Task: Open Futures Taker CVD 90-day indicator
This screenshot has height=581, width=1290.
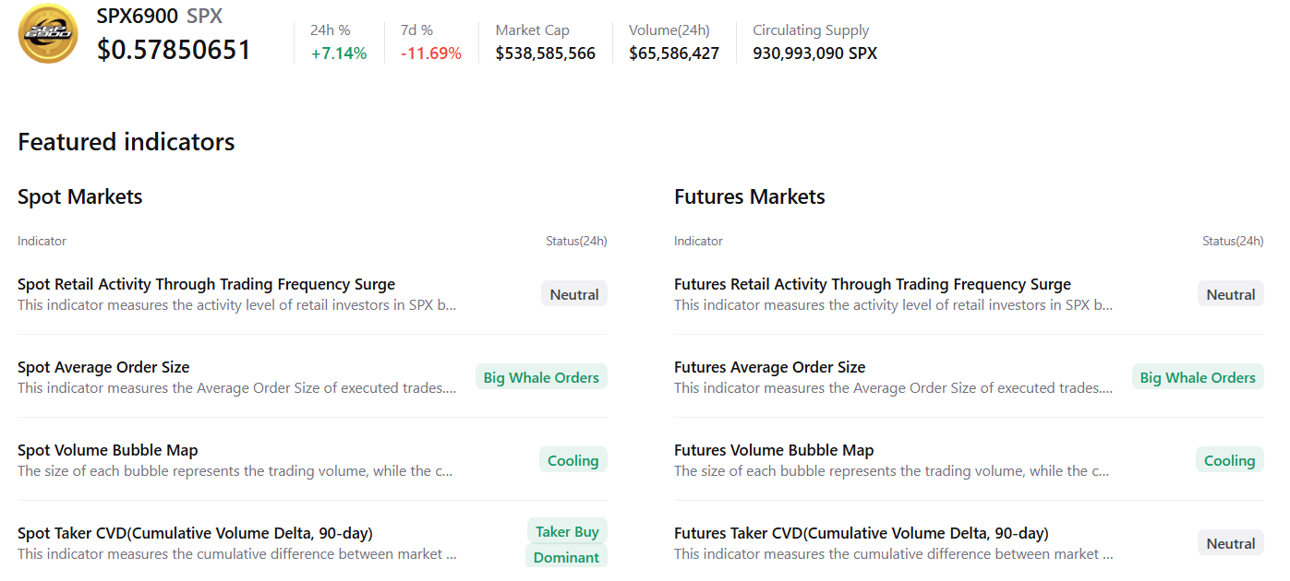Action: 861,533
